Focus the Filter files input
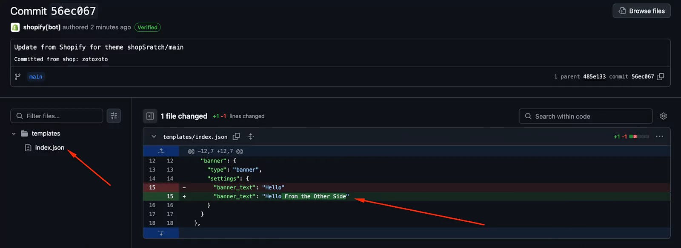The width and height of the screenshot is (681, 248). point(57,116)
